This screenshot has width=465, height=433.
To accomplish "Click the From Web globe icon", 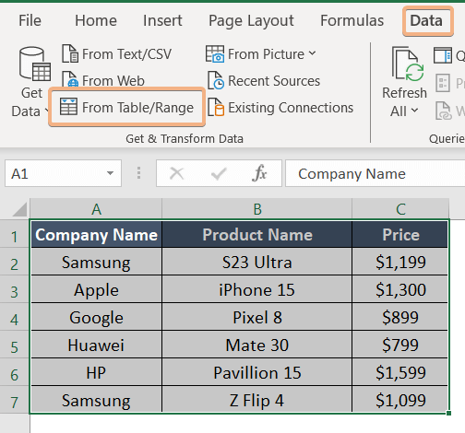I will click(70, 79).
